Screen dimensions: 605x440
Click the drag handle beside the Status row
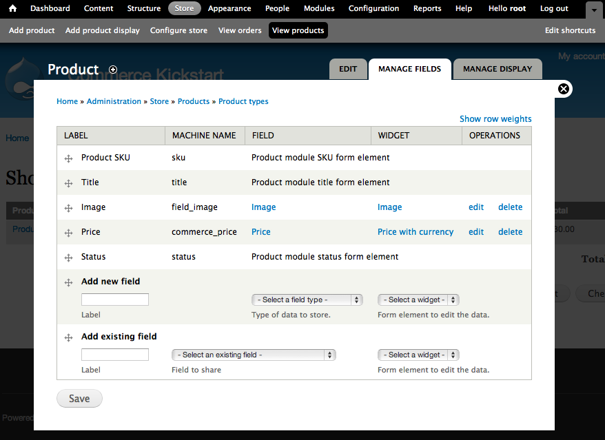pos(68,257)
